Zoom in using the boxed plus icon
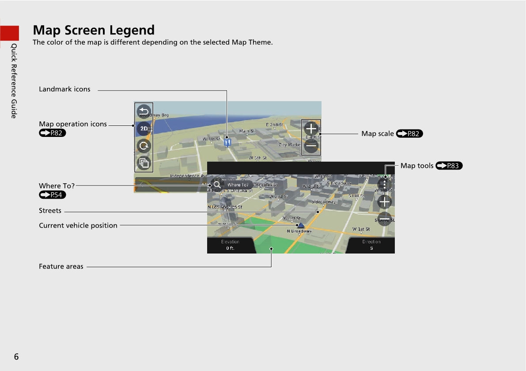Screen dimensions: 526x371 [x=311, y=129]
